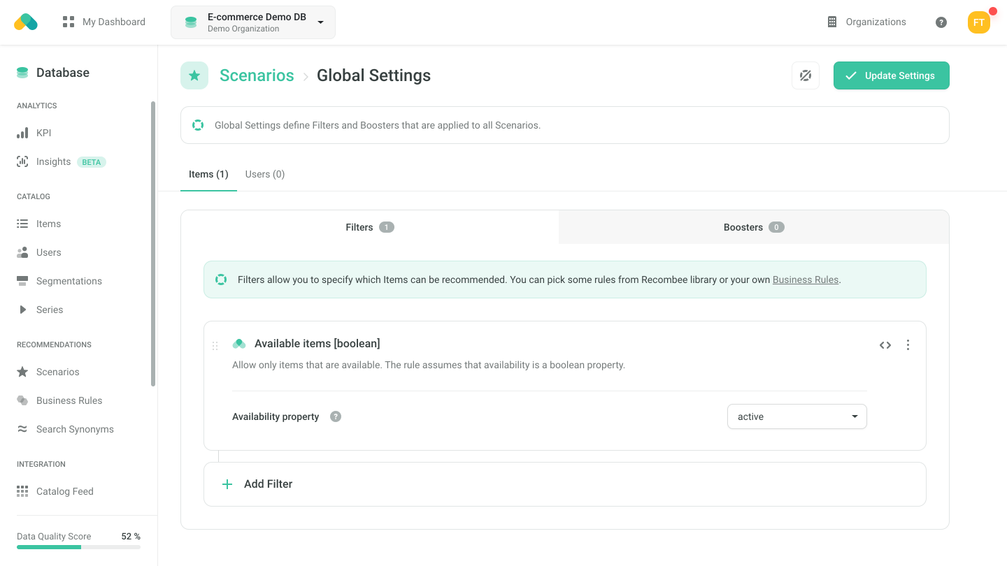Open the Business Rules link in info box
This screenshot has height=566, width=1007.
[805, 280]
